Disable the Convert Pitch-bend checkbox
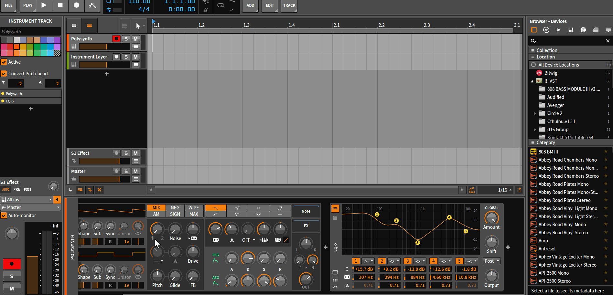The width and height of the screenshot is (613, 295). (x=4, y=74)
